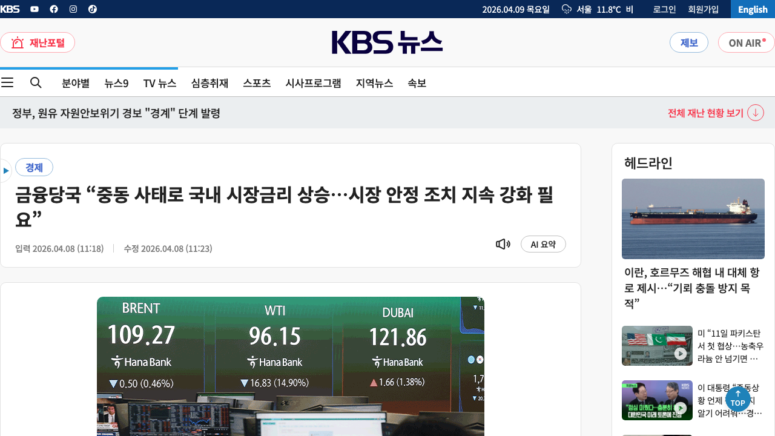Click 전체 재난 현황 보기 link
The image size is (775, 436).
705,113
